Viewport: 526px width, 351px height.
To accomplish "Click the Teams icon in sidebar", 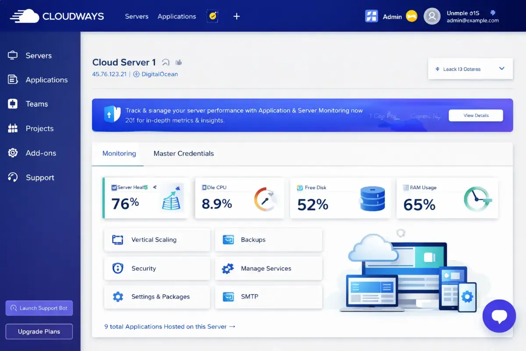I will [13, 104].
